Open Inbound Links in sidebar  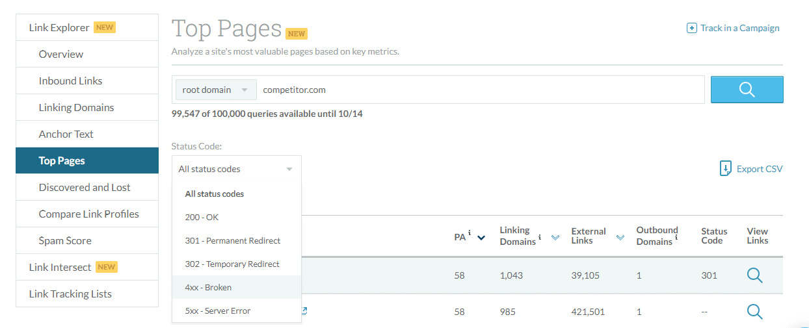click(x=70, y=81)
